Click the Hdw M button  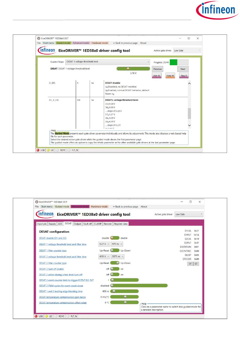[x=170, y=76]
